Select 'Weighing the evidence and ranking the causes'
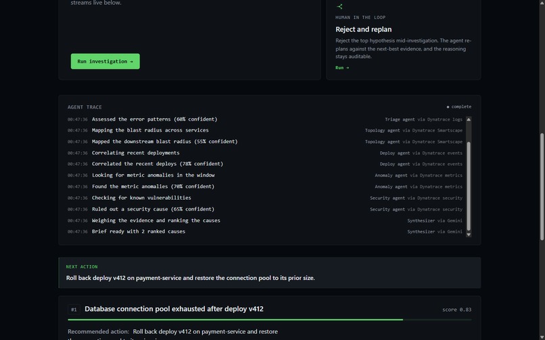Image resolution: width=545 pixels, height=340 pixels. (156, 221)
